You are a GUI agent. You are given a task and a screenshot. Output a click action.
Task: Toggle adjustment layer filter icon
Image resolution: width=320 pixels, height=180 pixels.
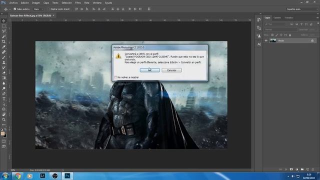296,24
